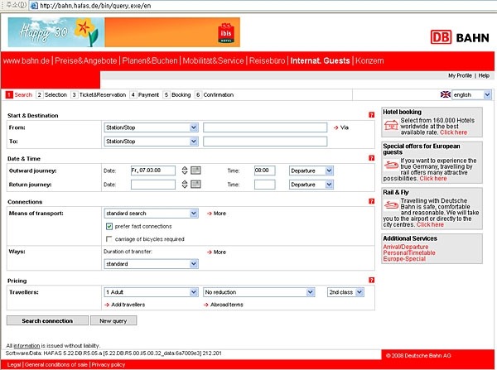This screenshot has height=370, width=497.
Task: Open the english language dropdown
Action: [x=471, y=94]
